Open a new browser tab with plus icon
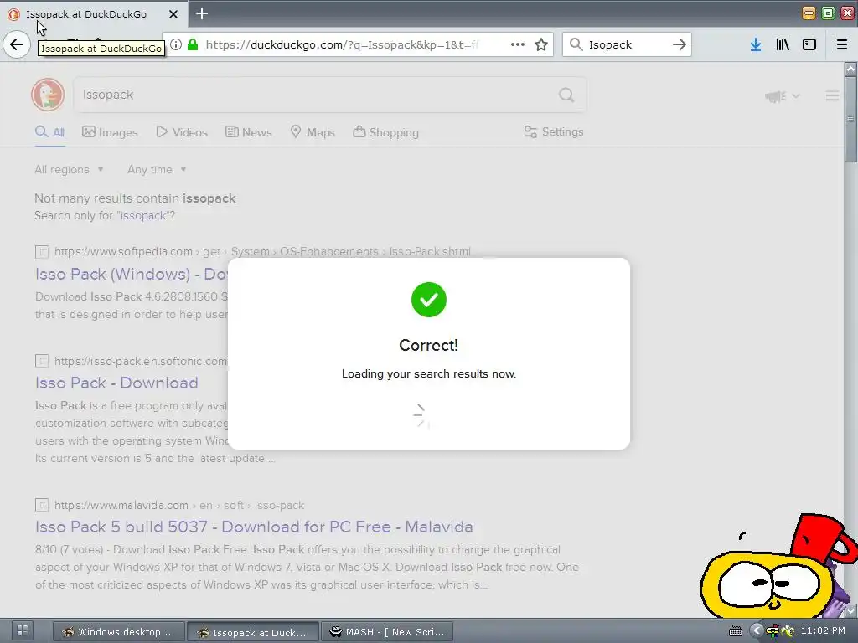Image resolution: width=858 pixels, height=643 pixels. coord(202,13)
